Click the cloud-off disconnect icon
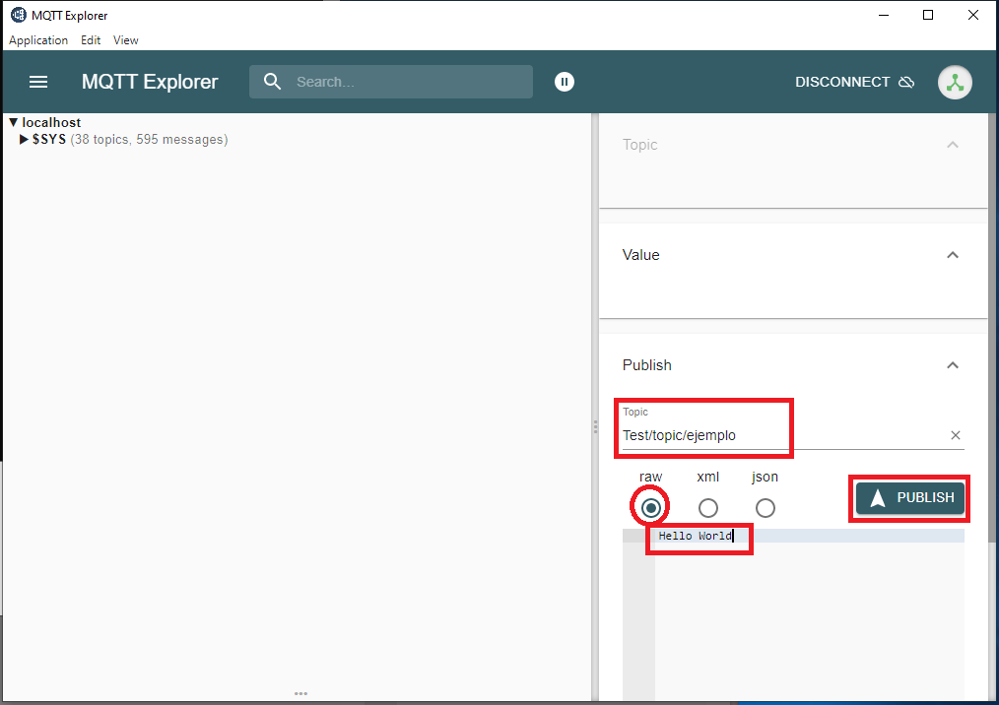Viewport: 999px width, 705px height. point(906,82)
